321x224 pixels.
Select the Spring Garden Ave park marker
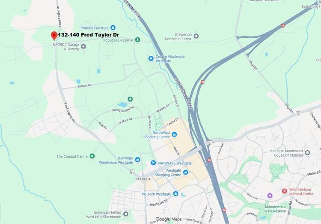pyautogui.click(x=130, y=99)
